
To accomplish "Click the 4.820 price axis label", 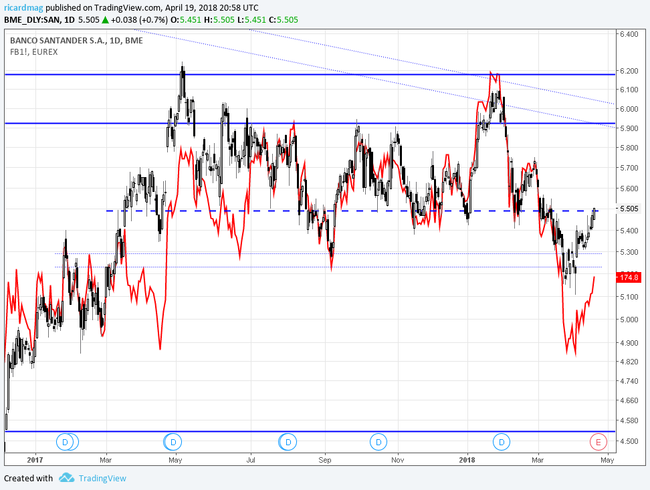I will click(x=629, y=362).
